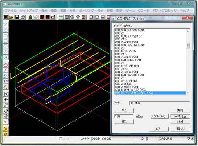Viewport: 198px width, 146px height.
Task: Toggle the checkbox at status bar right
Action: click(189, 139)
